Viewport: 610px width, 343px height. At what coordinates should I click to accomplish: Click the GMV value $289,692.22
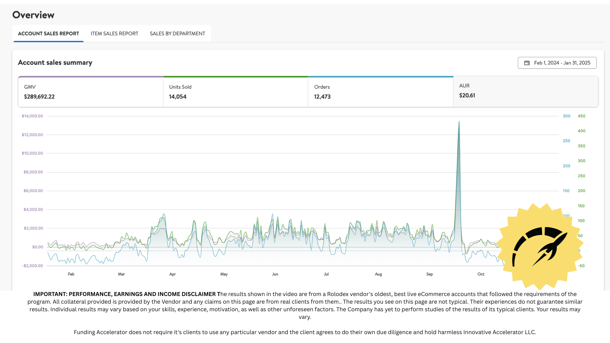pos(39,97)
